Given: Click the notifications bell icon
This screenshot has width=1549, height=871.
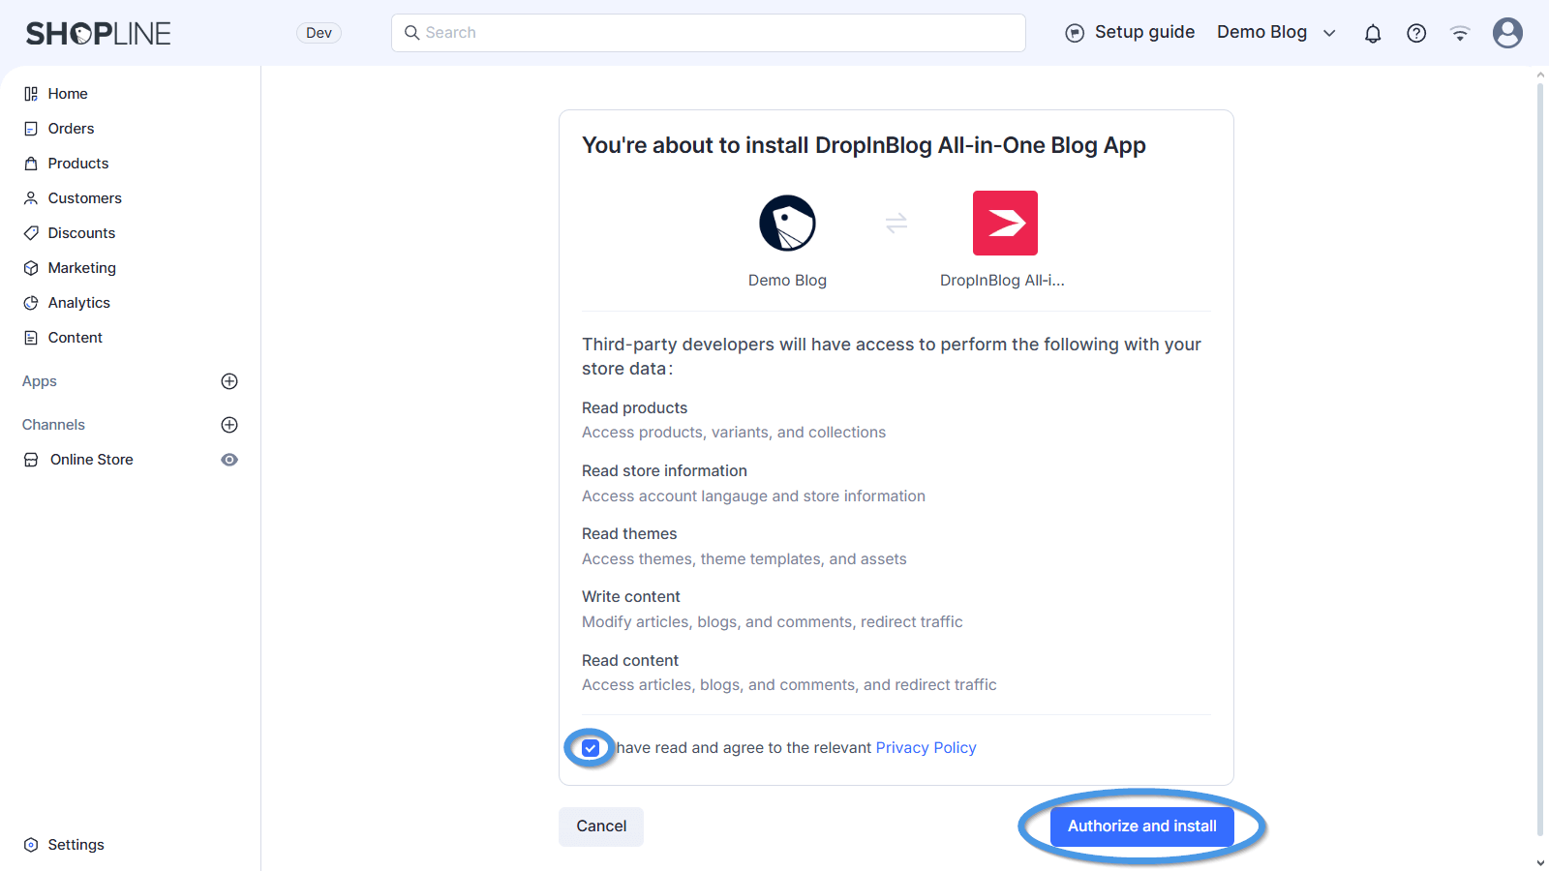Looking at the screenshot, I should [1373, 34].
